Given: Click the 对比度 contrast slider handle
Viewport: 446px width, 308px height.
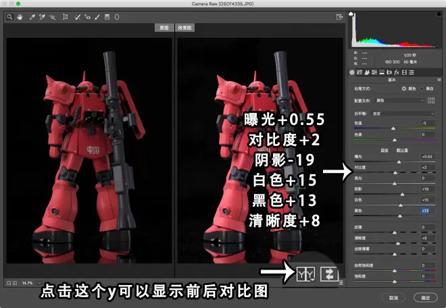Looking at the screenshot, I should coord(395,173).
